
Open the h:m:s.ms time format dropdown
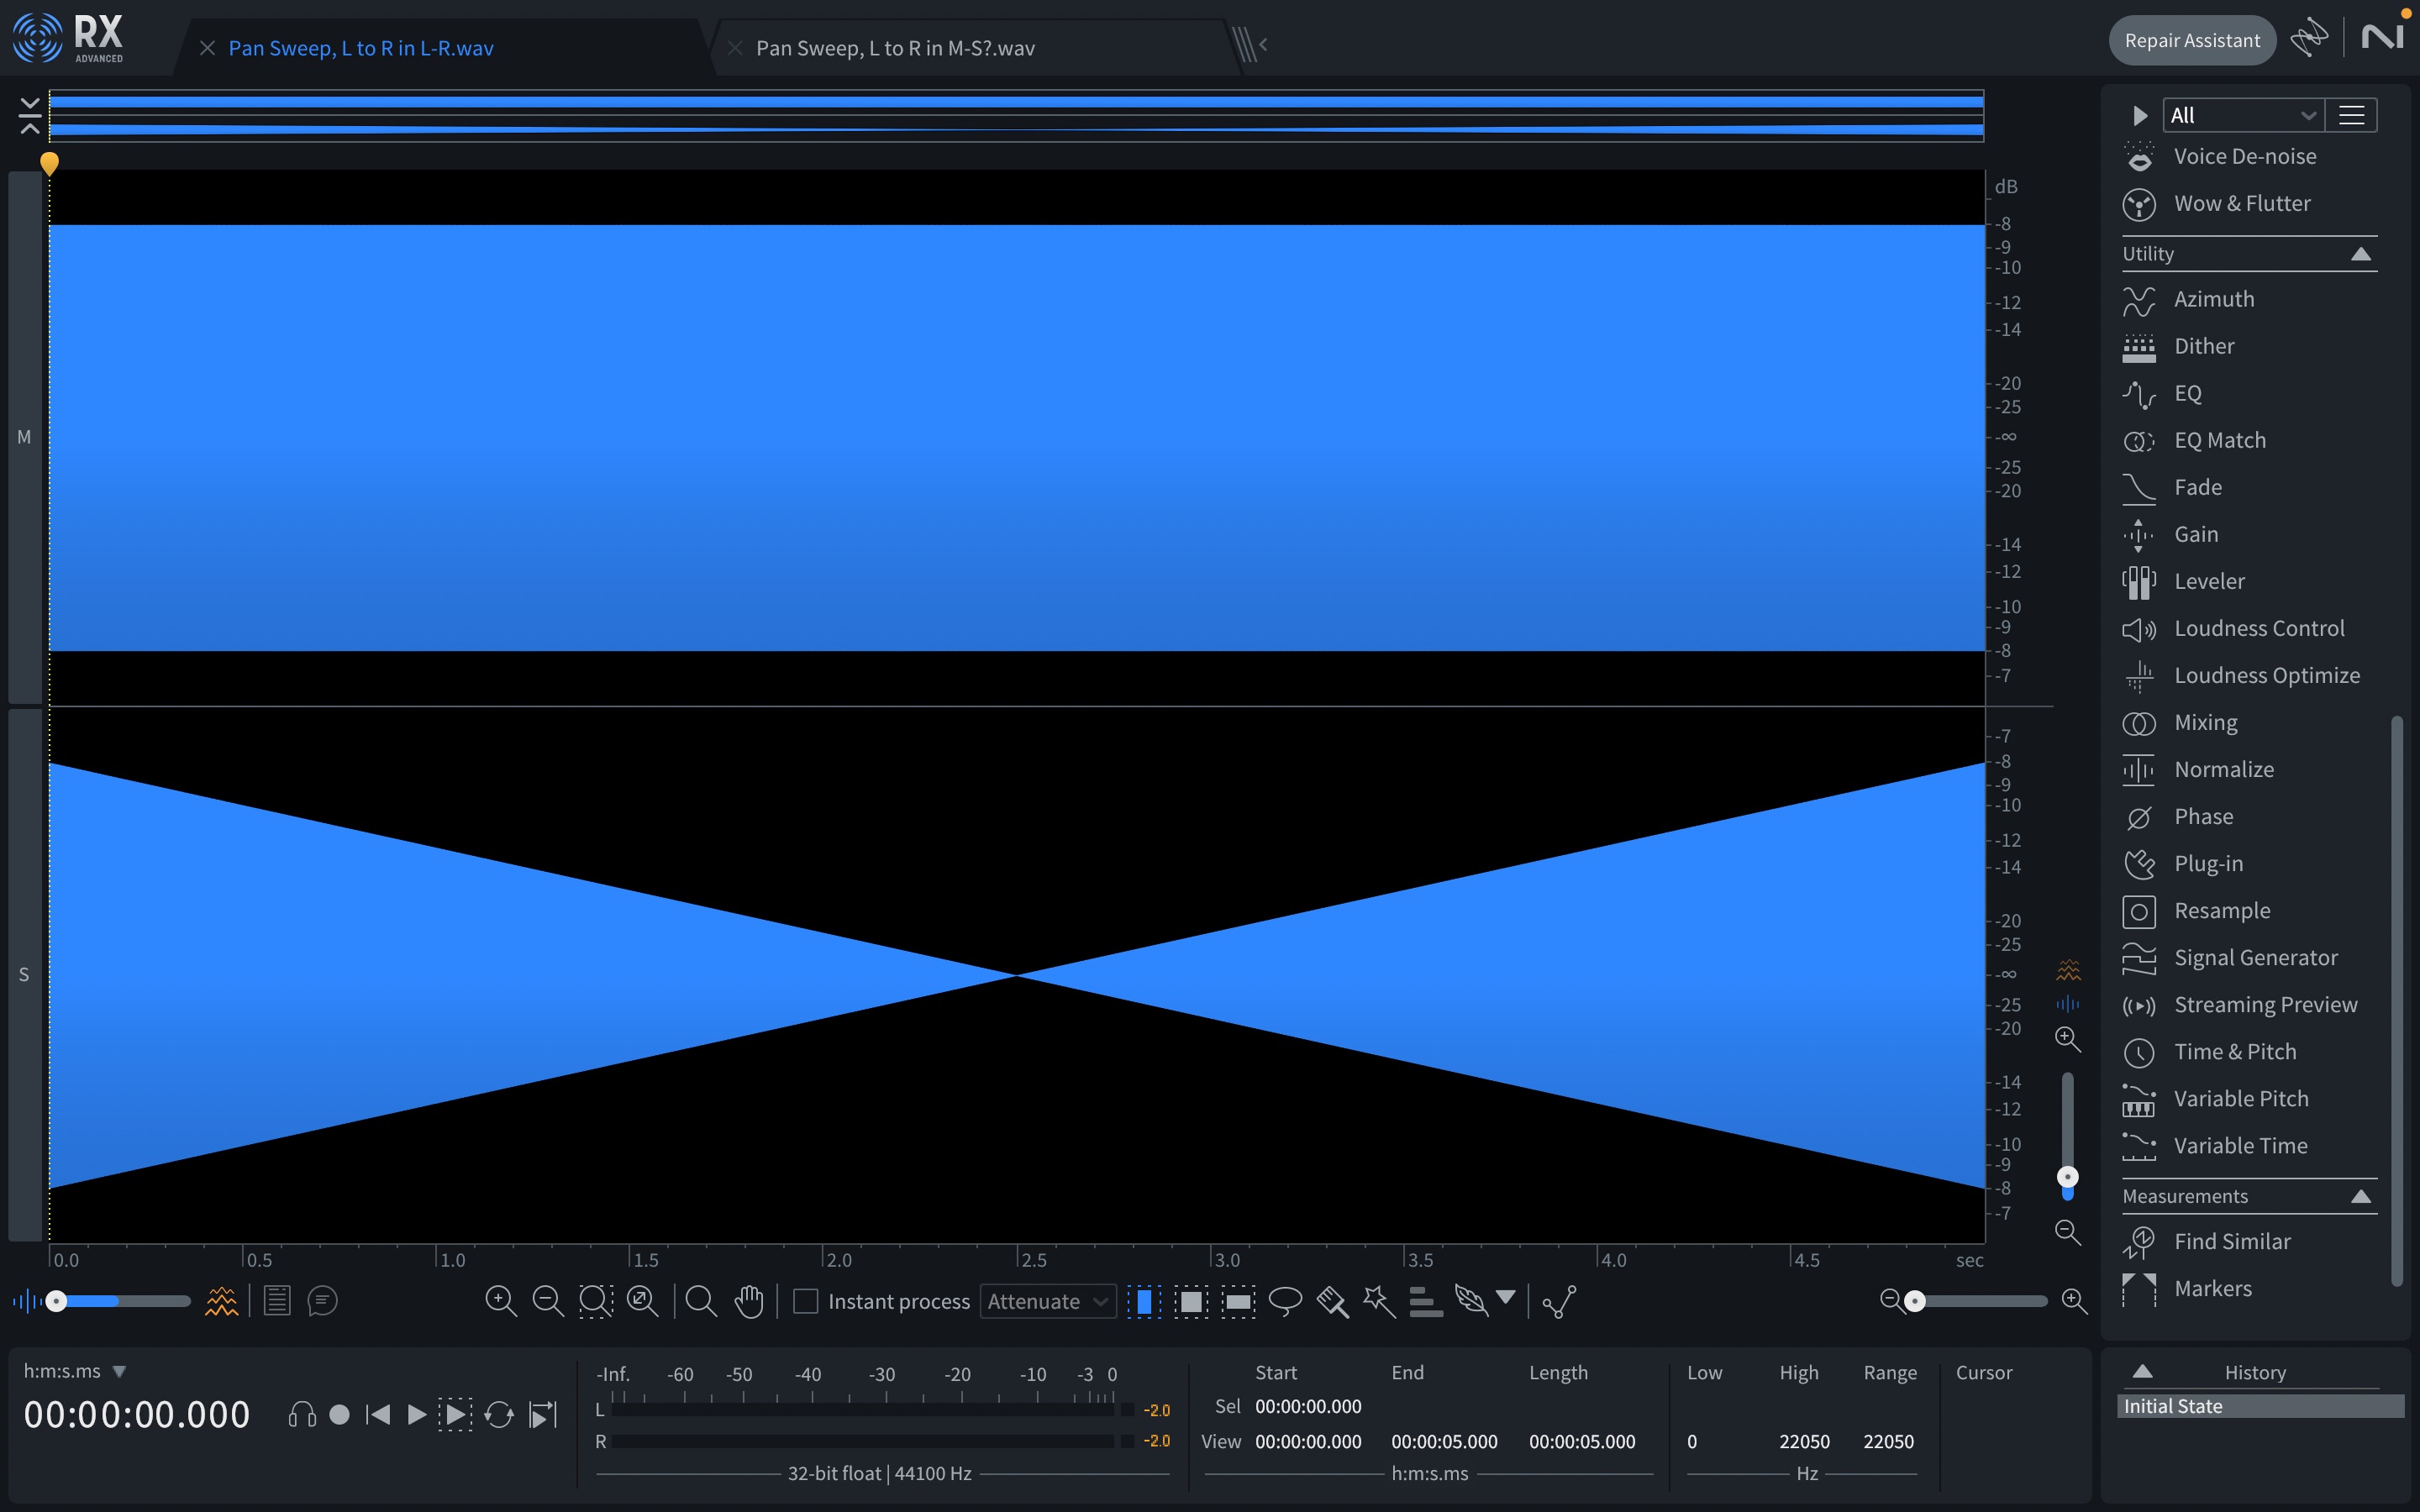point(75,1371)
